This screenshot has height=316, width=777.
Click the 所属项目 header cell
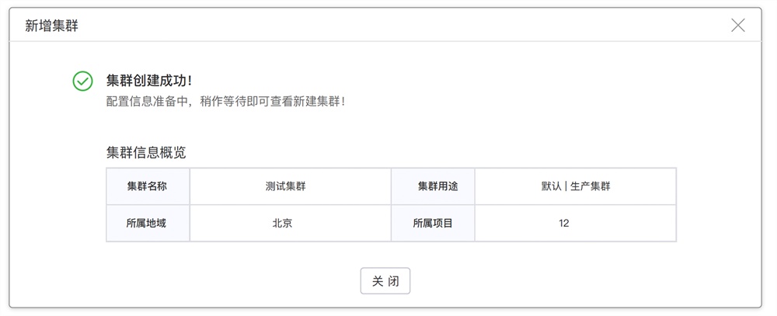pyautogui.click(x=433, y=224)
